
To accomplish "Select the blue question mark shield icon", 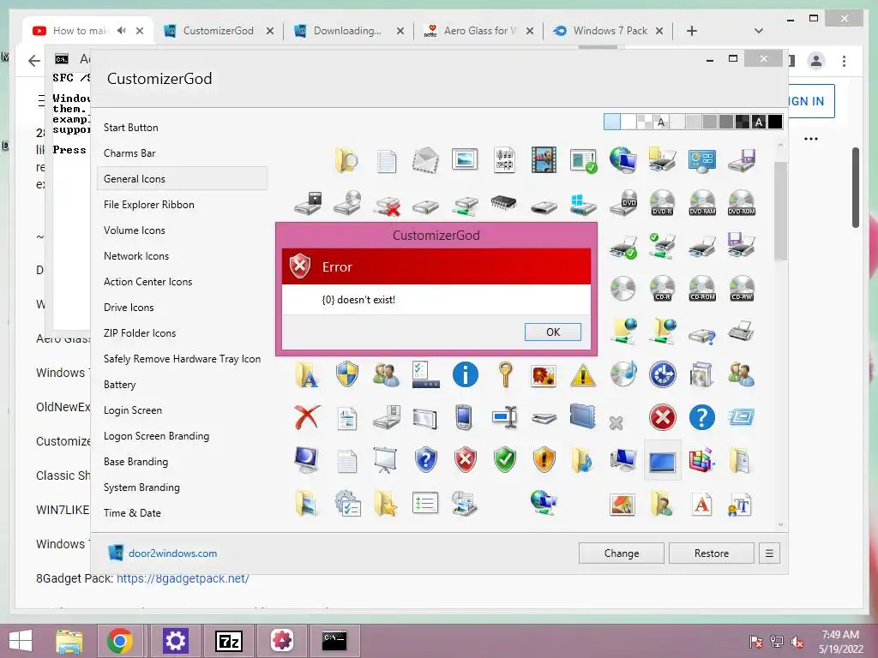I will pos(425,460).
